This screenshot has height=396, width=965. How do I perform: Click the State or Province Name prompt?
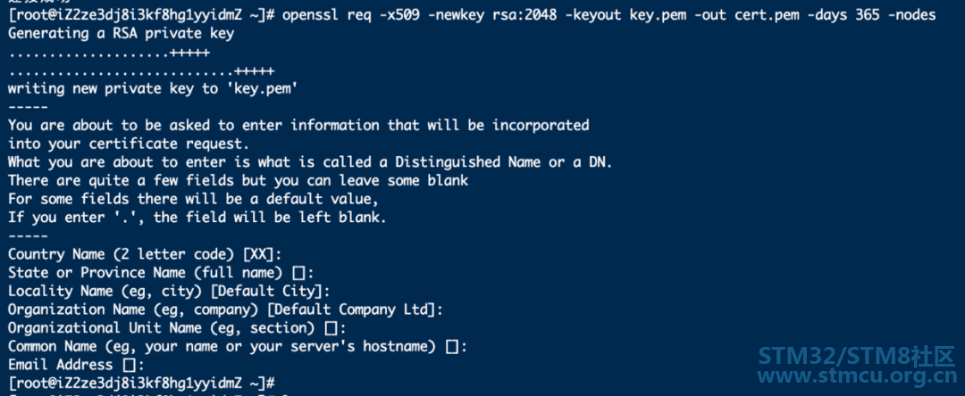coord(161,273)
